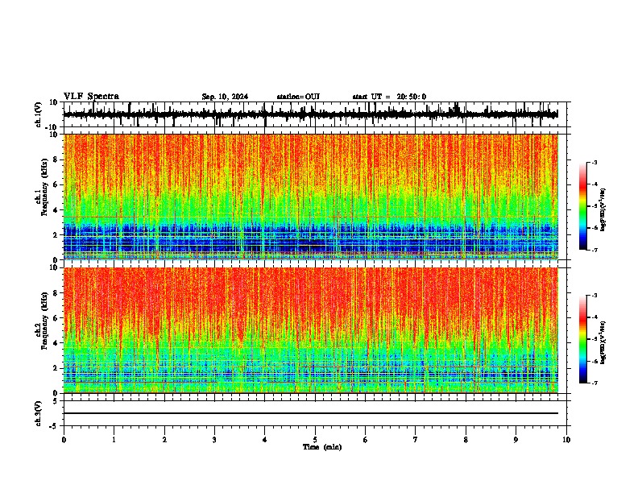Screen dimensions: 638x493
Task: Click the "6" kHz tick on ch.2 spectrogram
Action: pyautogui.click(x=56, y=318)
